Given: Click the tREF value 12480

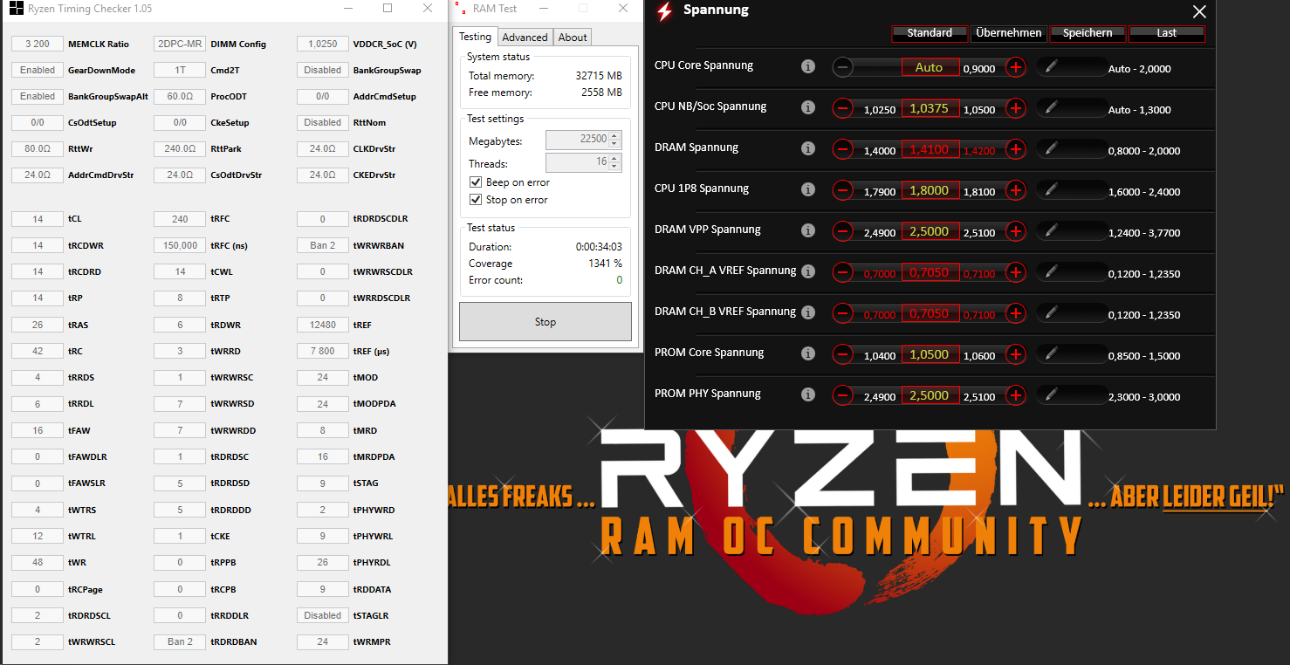Looking at the screenshot, I should tap(323, 325).
